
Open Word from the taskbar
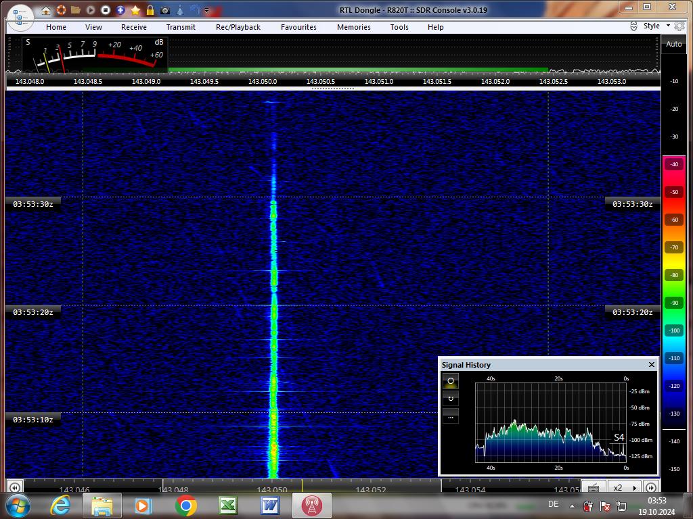[269, 505]
